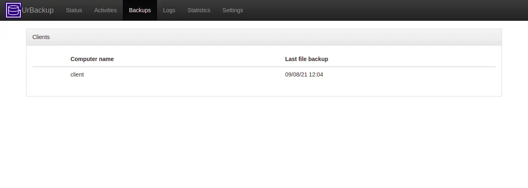Click the Clients panel heading
The width and height of the screenshot is (528, 188).
coord(41,37)
